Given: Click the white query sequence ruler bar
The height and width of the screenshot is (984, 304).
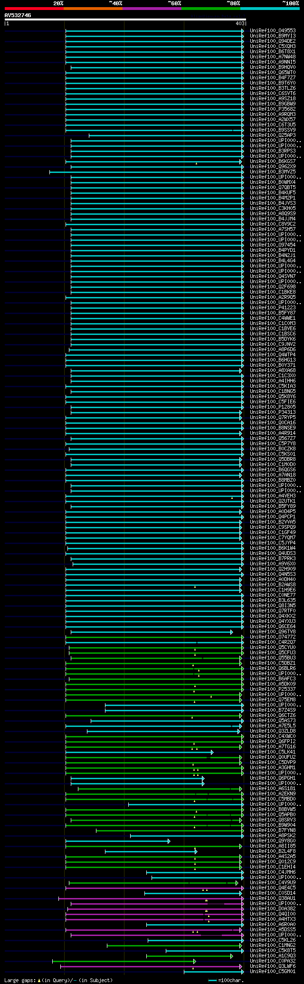Looking at the screenshot, I should (x=125, y=19).
